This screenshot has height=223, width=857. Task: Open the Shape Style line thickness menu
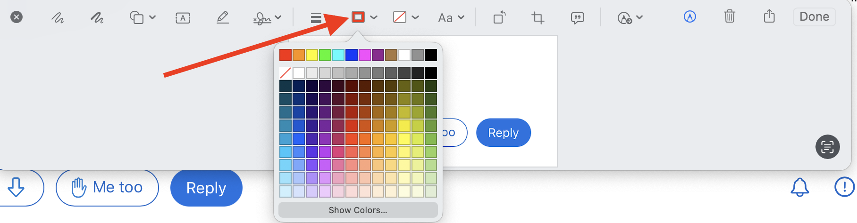pyautogui.click(x=316, y=18)
